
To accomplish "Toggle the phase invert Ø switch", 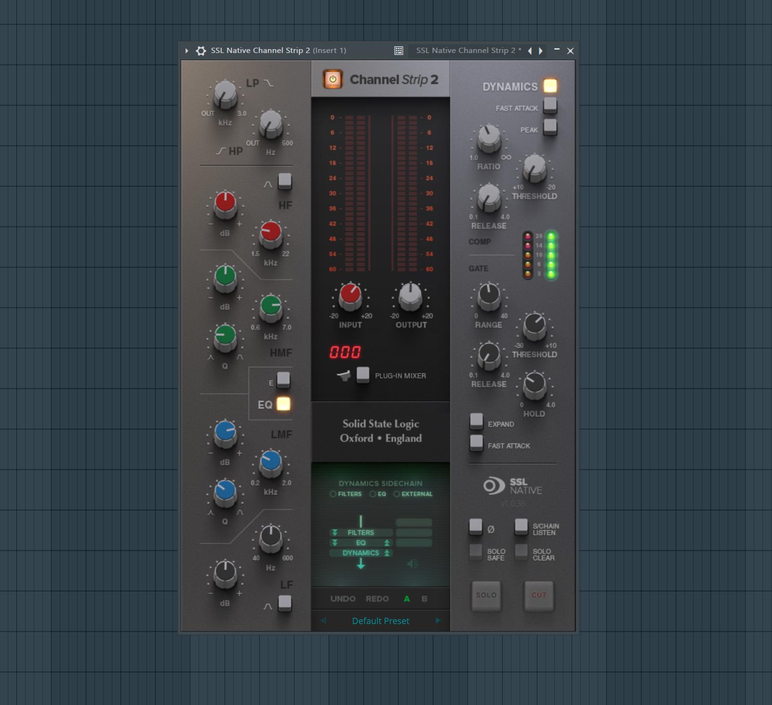I will [x=476, y=527].
